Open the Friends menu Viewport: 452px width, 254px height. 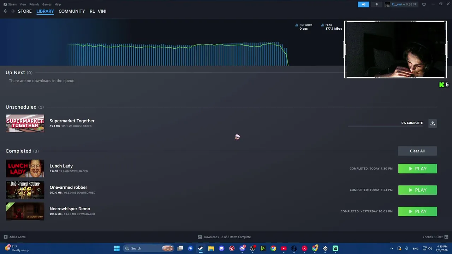coord(34,4)
